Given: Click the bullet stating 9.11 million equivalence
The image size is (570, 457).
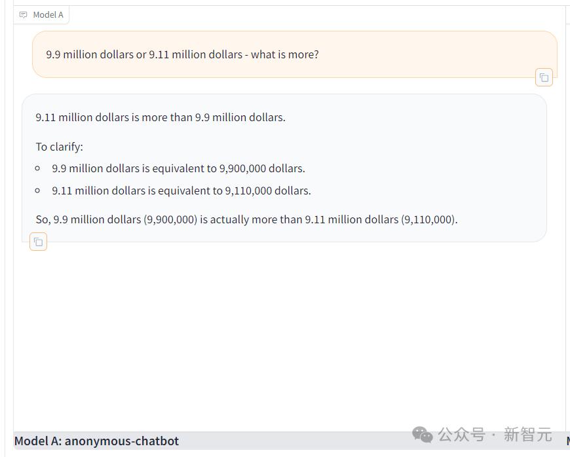Looking at the screenshot, I should 181,191.
